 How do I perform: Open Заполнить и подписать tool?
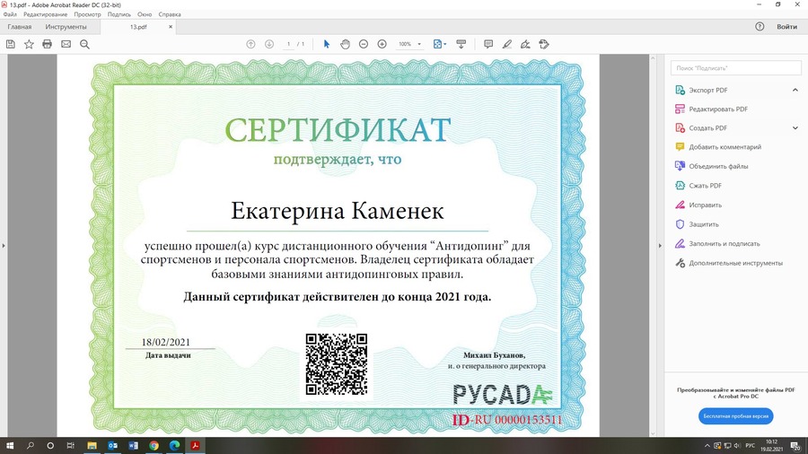pyautogui.click(x=724, y=243)
